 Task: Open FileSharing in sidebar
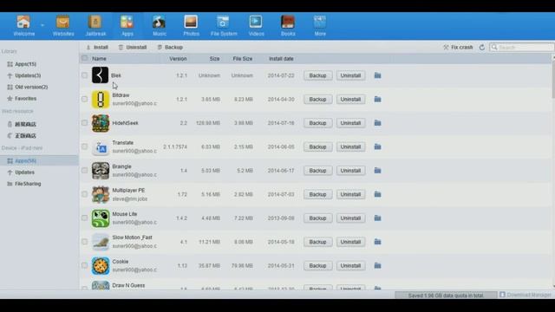click(28, 184)
